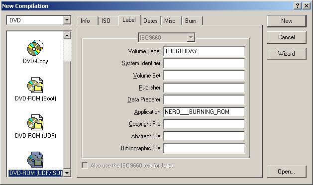This screenshot has height=185, width=313.
Task: Open the DVD disc type dropdown
Action: (x=67, y=20)
